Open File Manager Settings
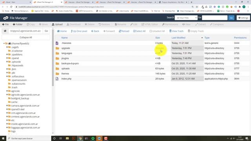Screen dimensions: 251x141 pyautogui.click(x=243, y=18)
